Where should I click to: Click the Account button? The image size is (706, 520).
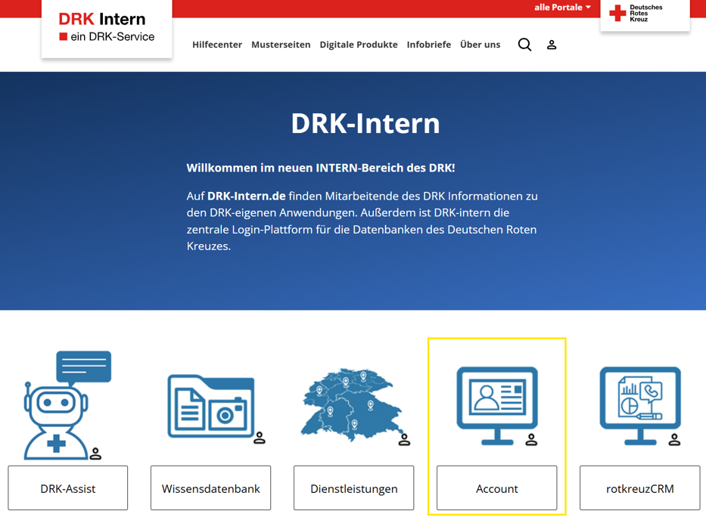pos(497,488)
